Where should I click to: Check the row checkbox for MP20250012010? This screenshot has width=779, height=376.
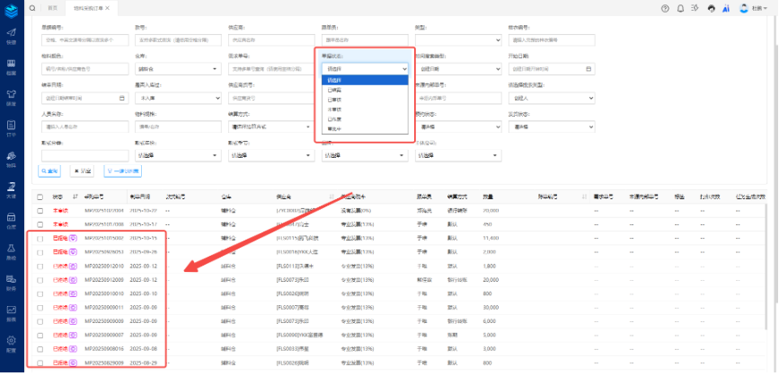coord(40,267)
